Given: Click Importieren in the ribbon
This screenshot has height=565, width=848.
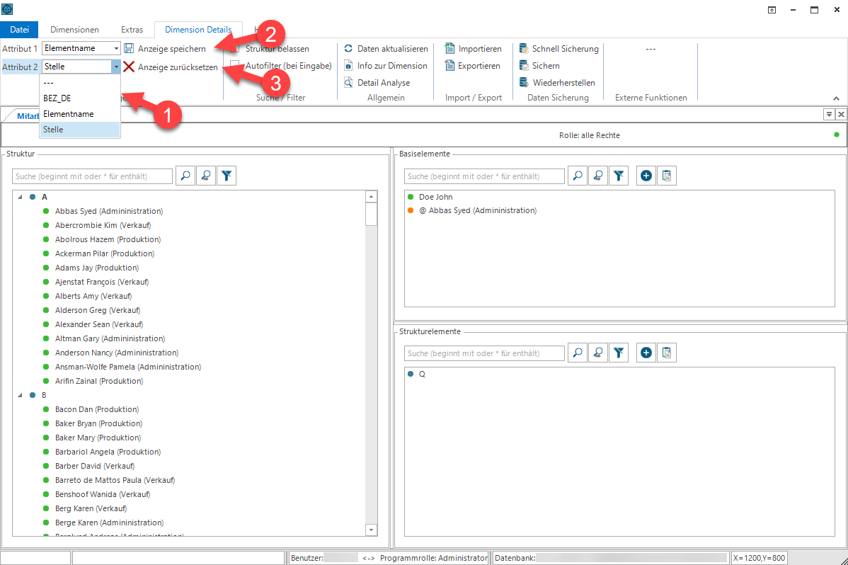Looking at the screenshot, I should pos(474,49).
